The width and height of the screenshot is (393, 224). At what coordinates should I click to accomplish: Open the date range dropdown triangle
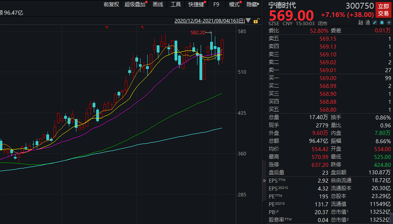pyautogui.click(x=248, y=21)
